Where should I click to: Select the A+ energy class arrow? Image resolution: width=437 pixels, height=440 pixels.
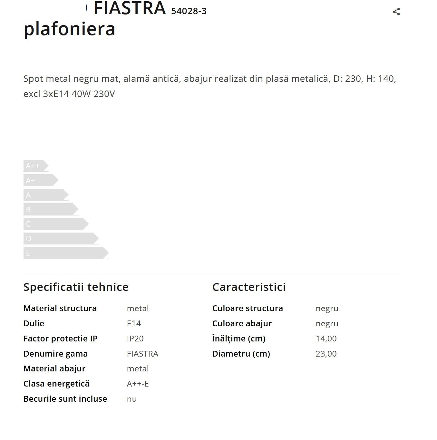click(41, 180)
